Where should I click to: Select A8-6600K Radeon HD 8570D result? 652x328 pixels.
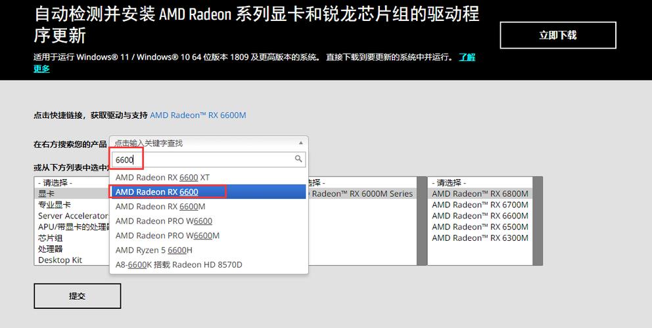pos(209,264)
